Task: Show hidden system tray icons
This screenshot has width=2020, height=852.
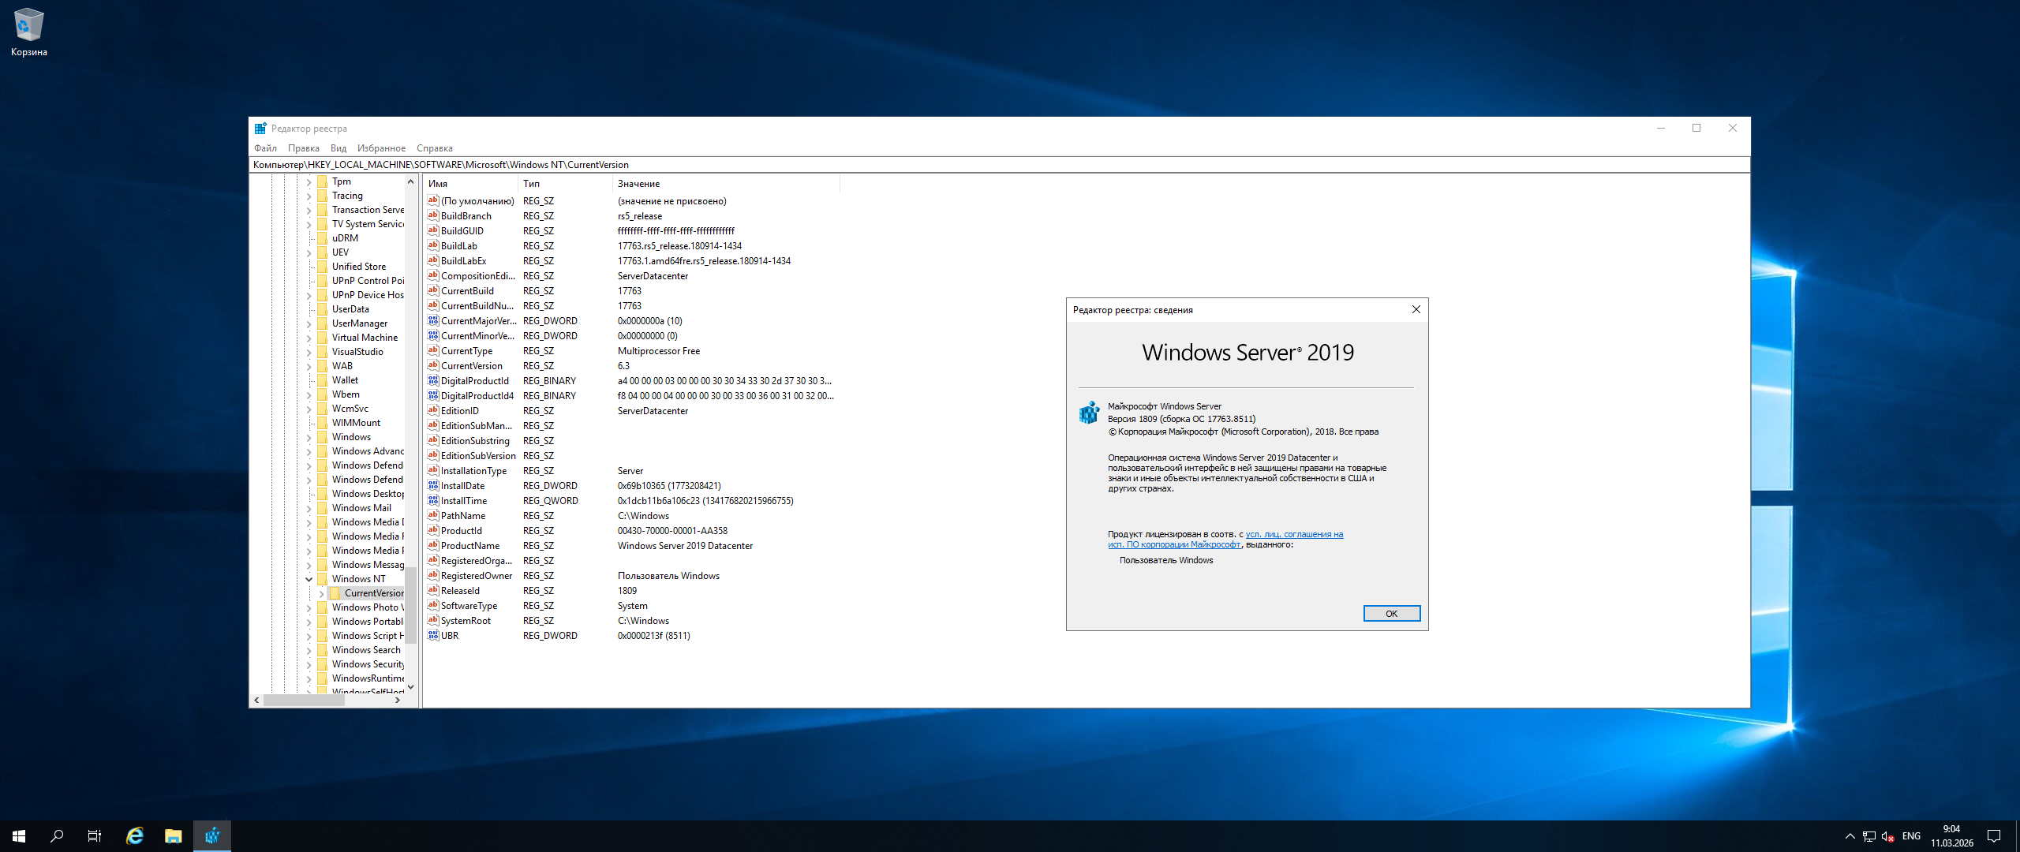Action: (1850, 836)
